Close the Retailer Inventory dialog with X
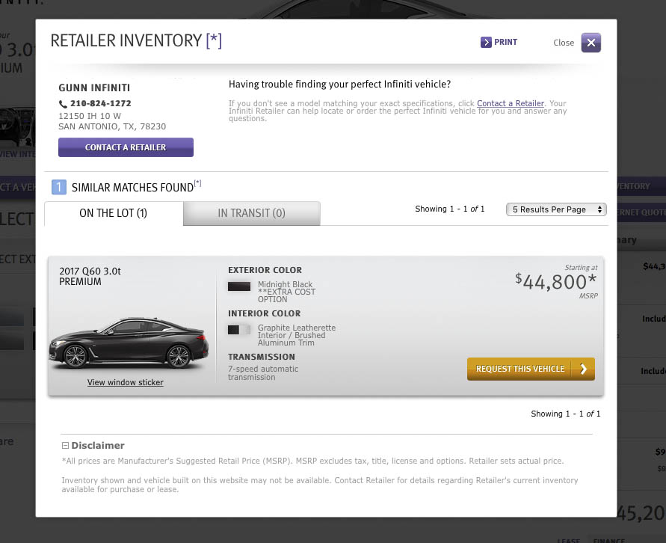 (x=591, y=43)
